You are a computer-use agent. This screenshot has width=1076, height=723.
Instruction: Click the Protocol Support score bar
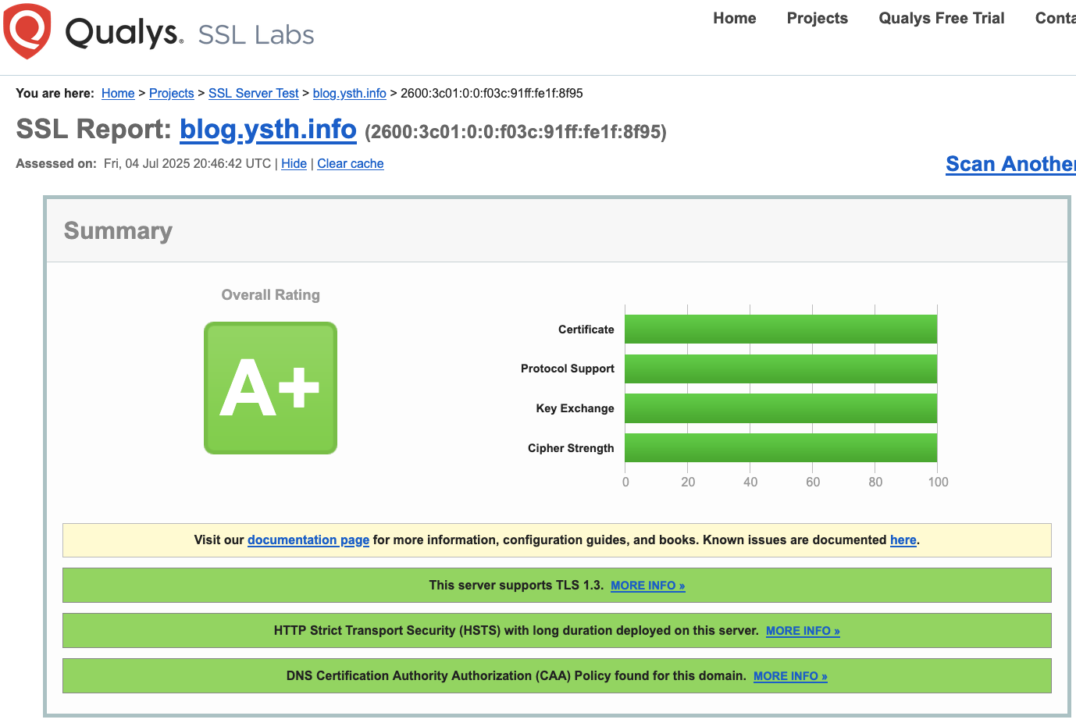[x=781, y=369]
